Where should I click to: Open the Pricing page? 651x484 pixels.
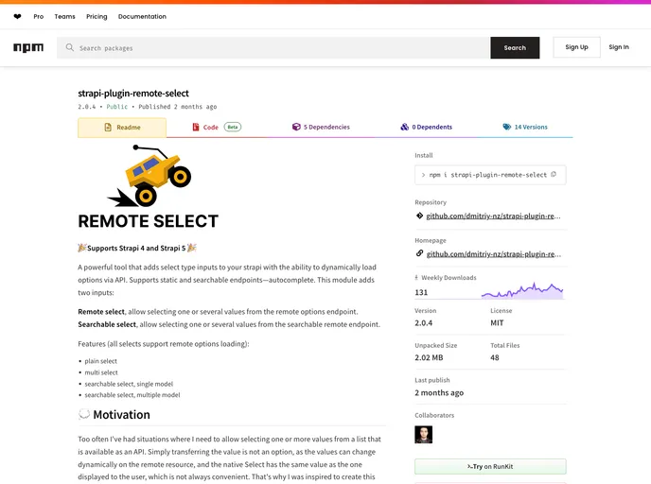[x=97, y=17]
